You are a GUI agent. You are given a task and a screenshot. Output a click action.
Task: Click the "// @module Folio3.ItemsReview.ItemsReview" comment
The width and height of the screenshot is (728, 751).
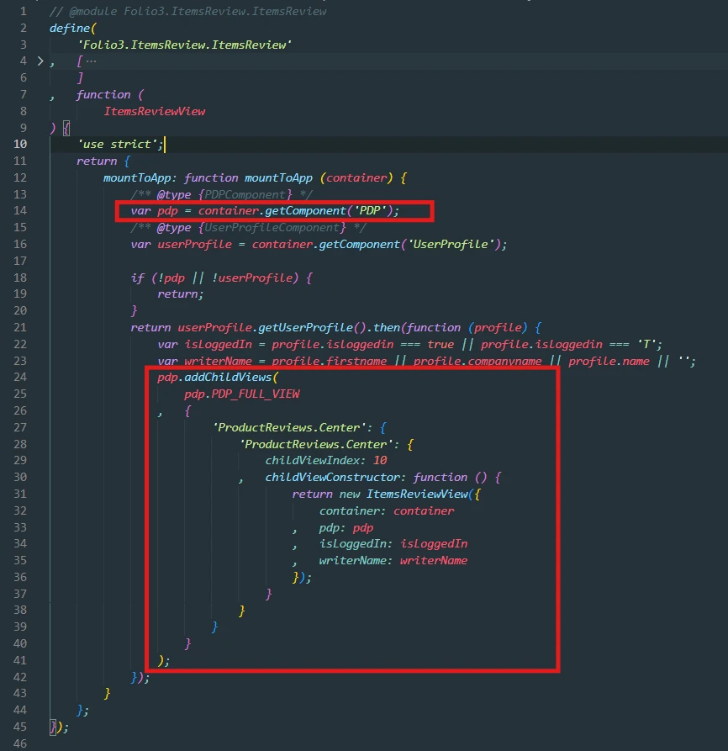pos(188,11)
